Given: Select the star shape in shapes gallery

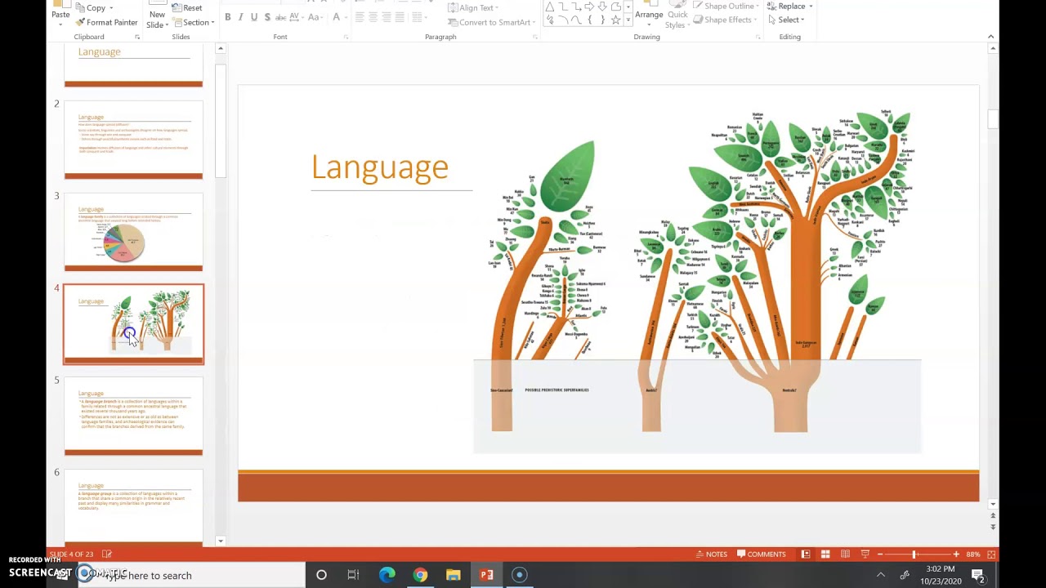Looking at the screenshot, I should point(616,20).
